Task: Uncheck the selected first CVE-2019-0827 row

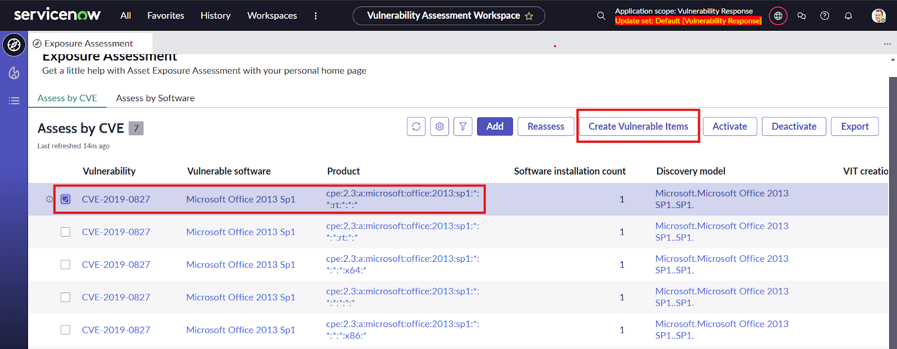Action: [x=66, y=199]
